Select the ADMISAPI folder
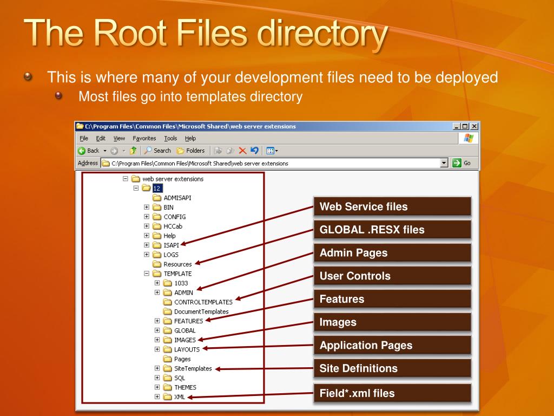Screen dimensions: 554x416 (x=172, y=198)
